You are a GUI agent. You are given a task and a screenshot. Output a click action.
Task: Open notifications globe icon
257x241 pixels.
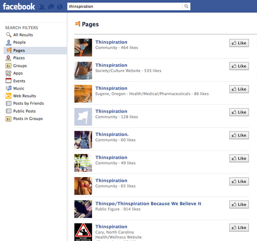[60, 7]
